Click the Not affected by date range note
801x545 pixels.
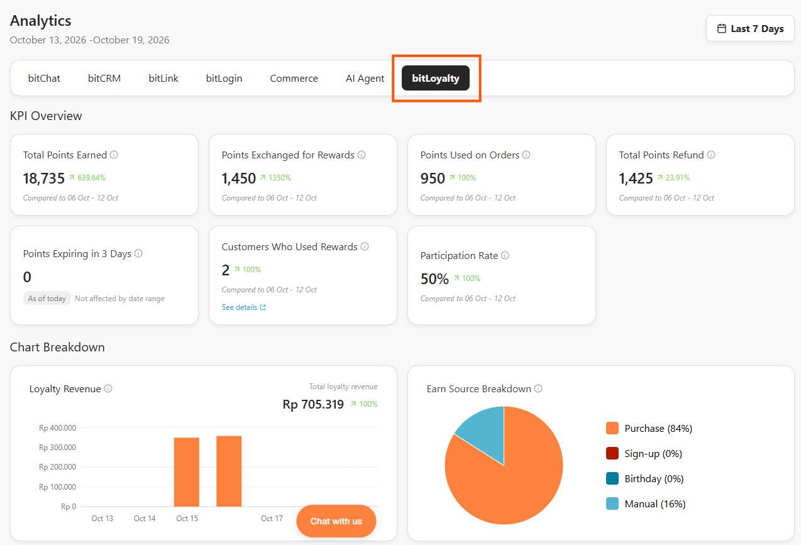point(119,299)
